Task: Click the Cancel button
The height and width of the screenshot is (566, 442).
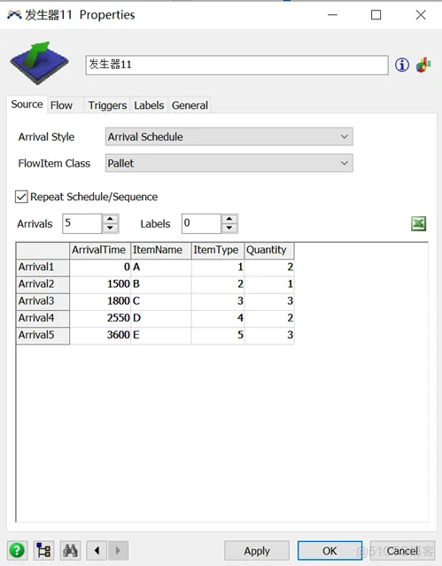Action: (x=402, y=551)
